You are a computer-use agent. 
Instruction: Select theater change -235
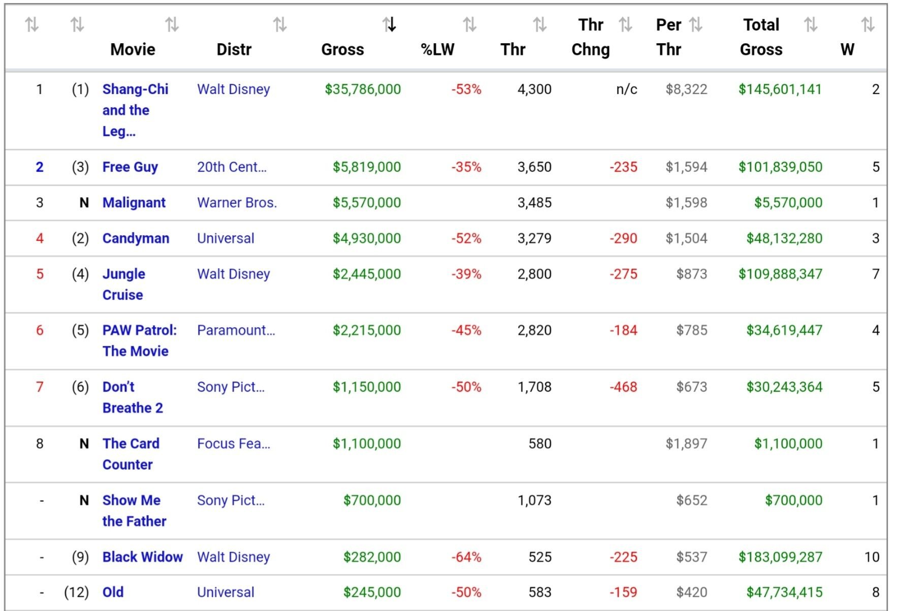[x=623, y=167]
